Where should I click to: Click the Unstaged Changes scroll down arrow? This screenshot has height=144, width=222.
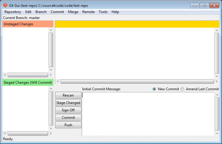click(x=51, y=70)
